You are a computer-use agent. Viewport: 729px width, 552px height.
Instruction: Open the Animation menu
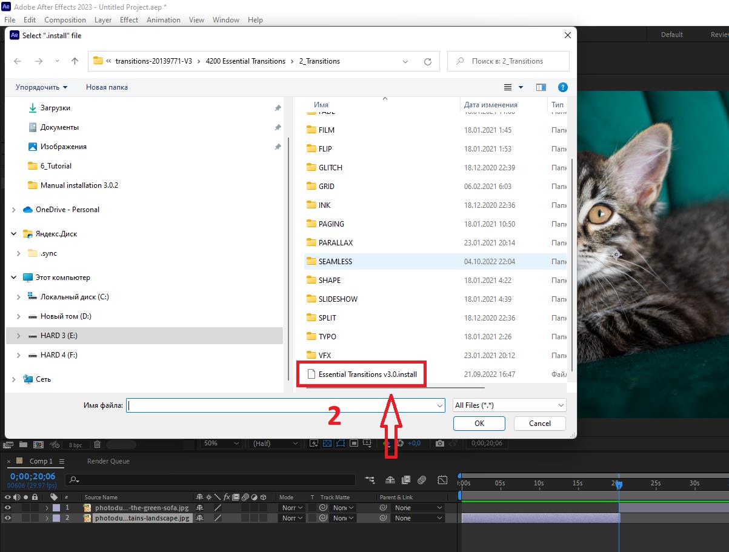[x=163, y=20]
